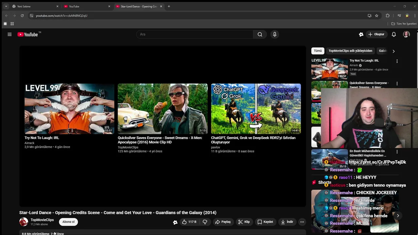Select TopMovieClips adlı yükleyiciden chip
Image resolution: width=418 pixels, height=235 pixels.
350,51
